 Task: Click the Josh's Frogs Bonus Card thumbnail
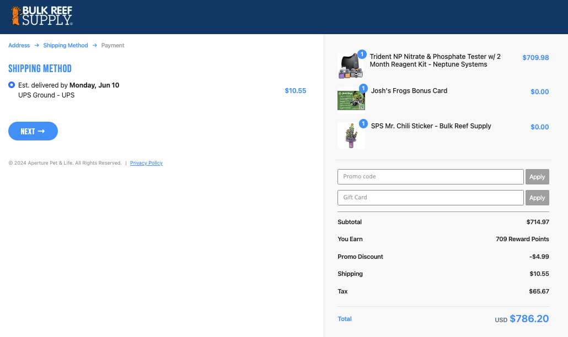tap(351, 100)
